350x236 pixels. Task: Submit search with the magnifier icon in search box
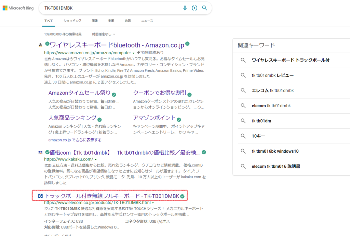(x=204, y=8)
